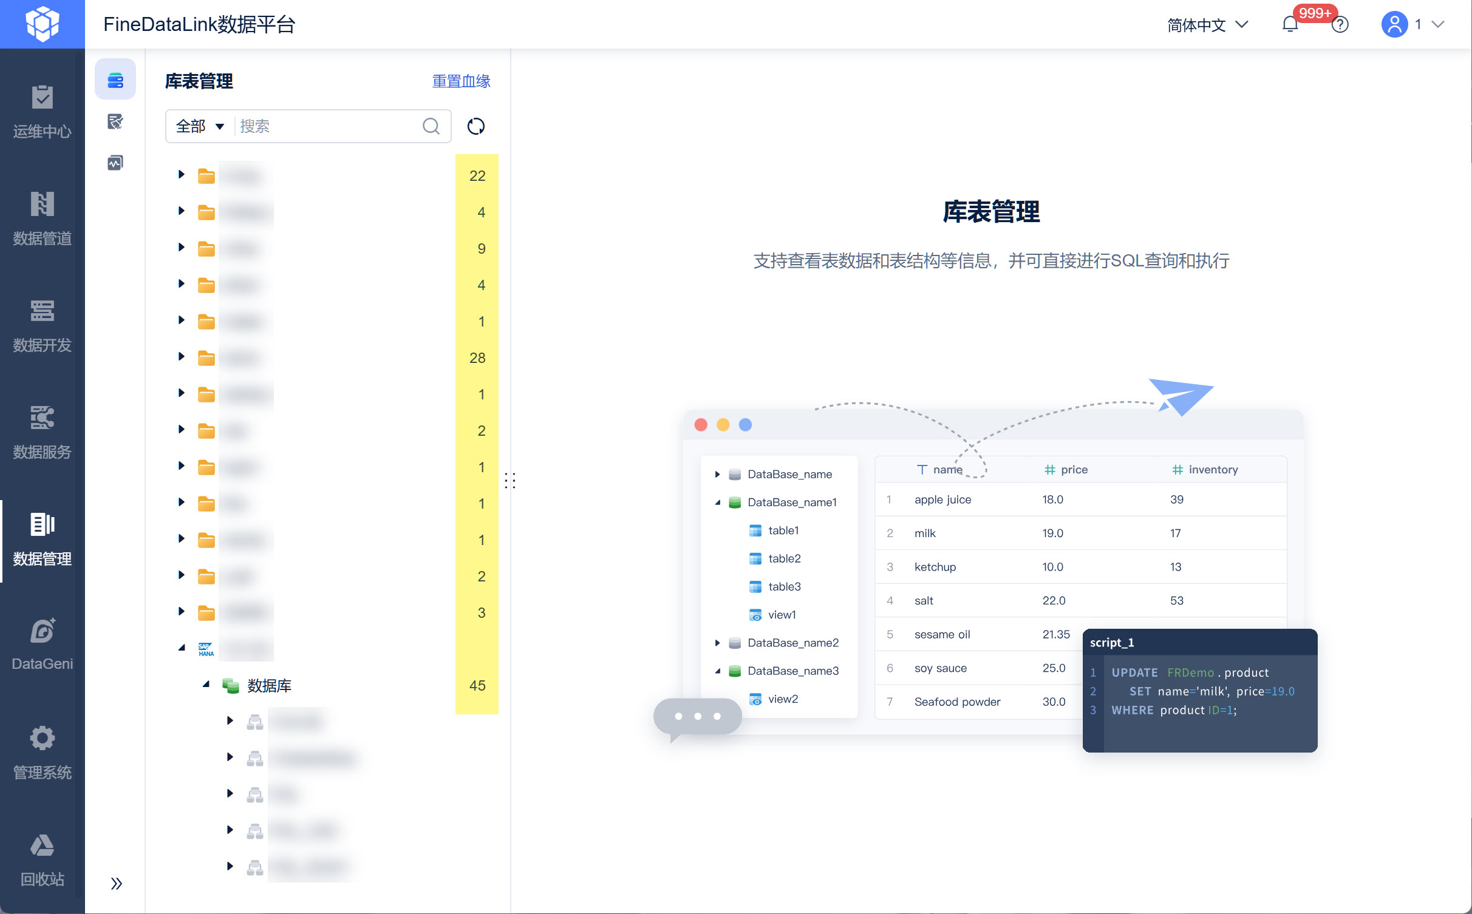Click the 999+ notification badge
This screenshot has height=914, width=1472.
coord(1315,13)
